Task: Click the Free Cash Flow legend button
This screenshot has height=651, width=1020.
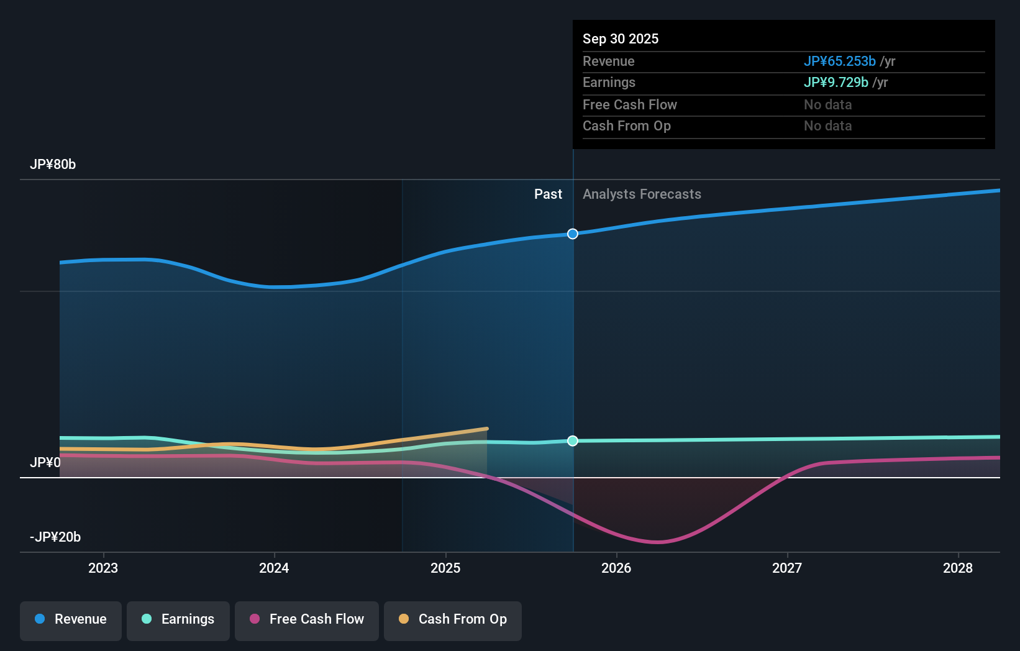Action: (x=306, y=620)
